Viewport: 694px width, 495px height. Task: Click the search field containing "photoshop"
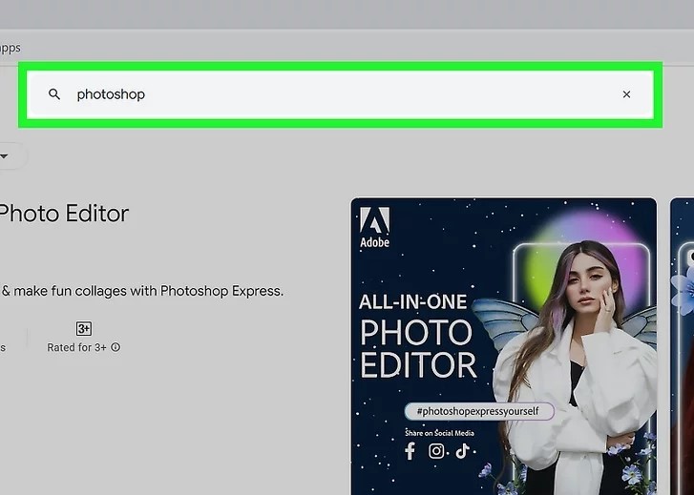(x=340, y=94)
